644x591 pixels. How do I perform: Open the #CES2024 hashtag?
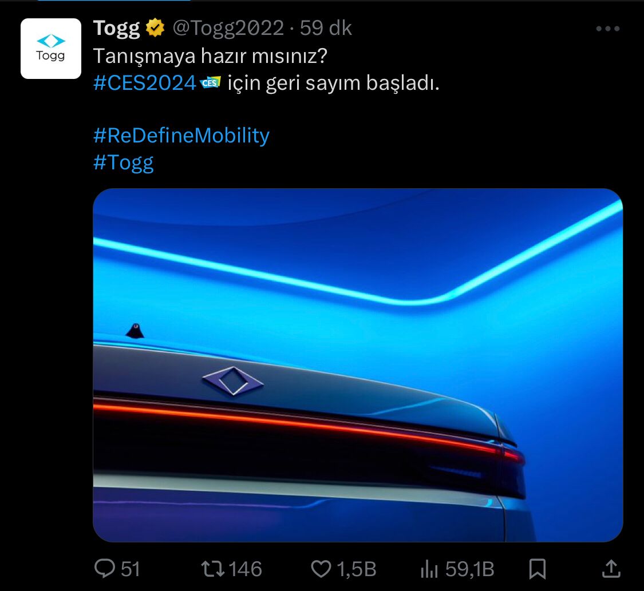pos(145,83)
